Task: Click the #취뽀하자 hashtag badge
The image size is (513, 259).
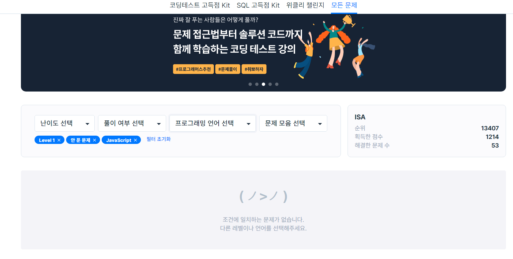Action: click(x=254, y=69)
